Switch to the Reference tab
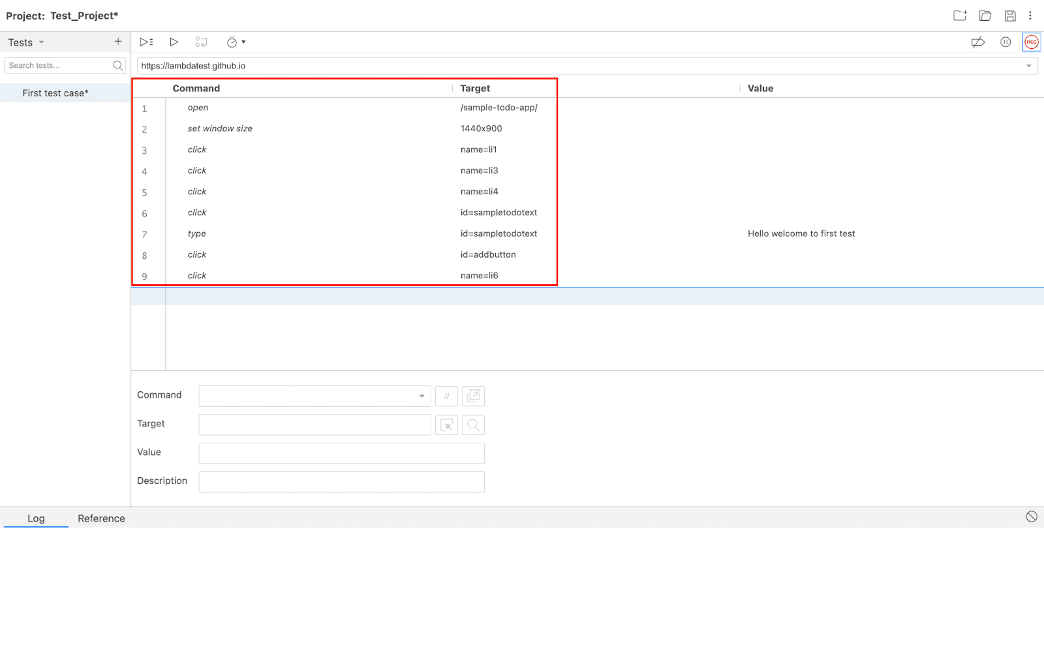 point(101,518)
